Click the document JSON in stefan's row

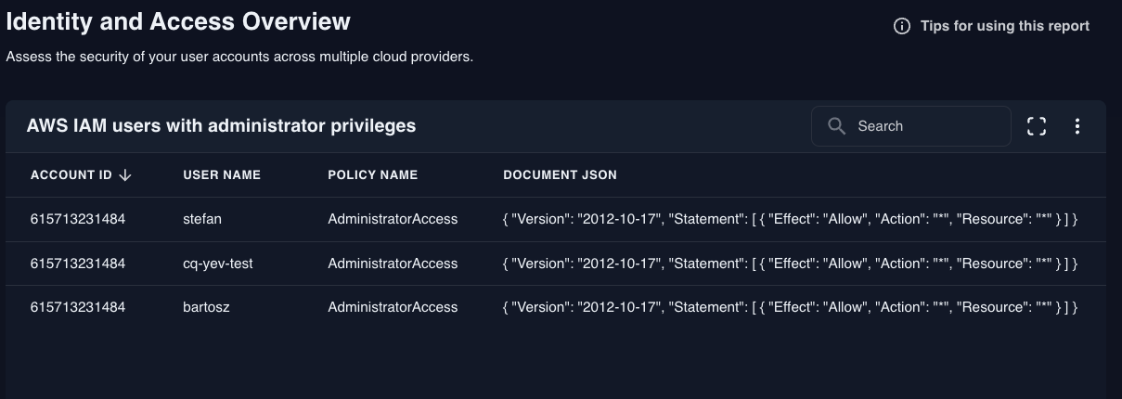click(x=790, y=219)
